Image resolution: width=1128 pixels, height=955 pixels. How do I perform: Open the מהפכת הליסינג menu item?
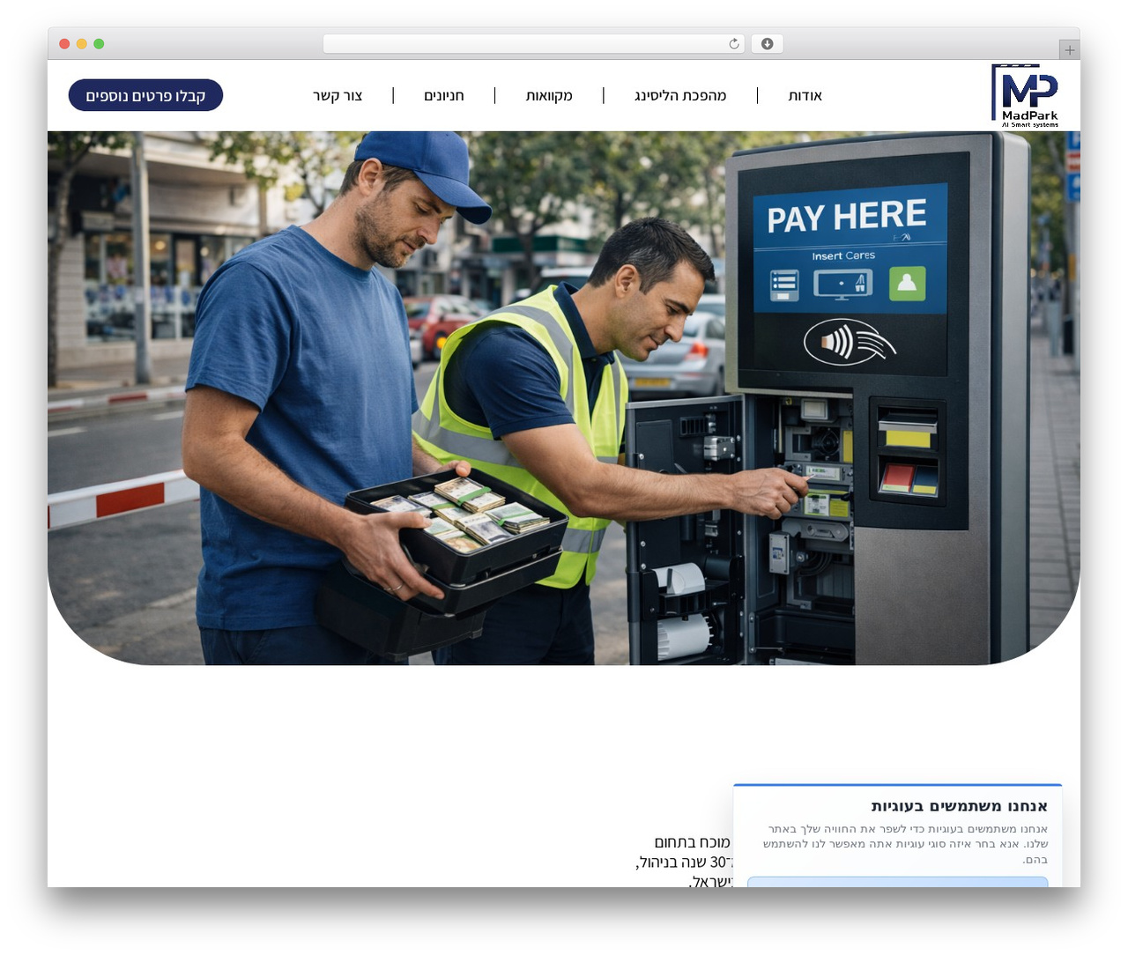680,96
